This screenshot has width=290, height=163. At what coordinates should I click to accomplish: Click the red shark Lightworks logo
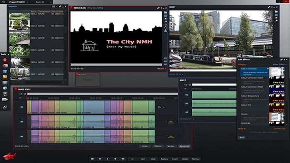(x=10, y=156)
